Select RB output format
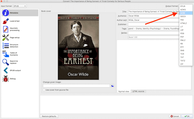Screen dimensions: 194x119 tap(186, 44)
